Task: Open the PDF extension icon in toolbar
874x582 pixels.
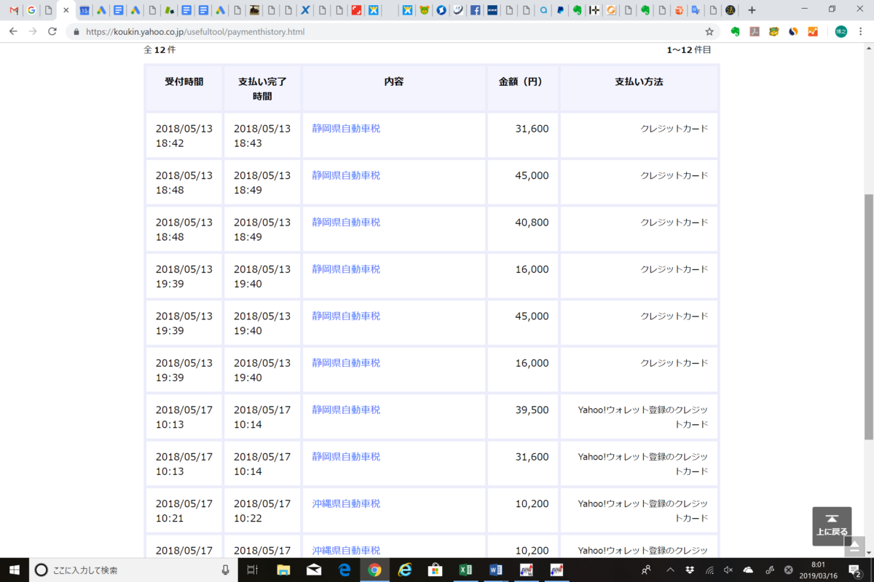Action: [755, 31]
